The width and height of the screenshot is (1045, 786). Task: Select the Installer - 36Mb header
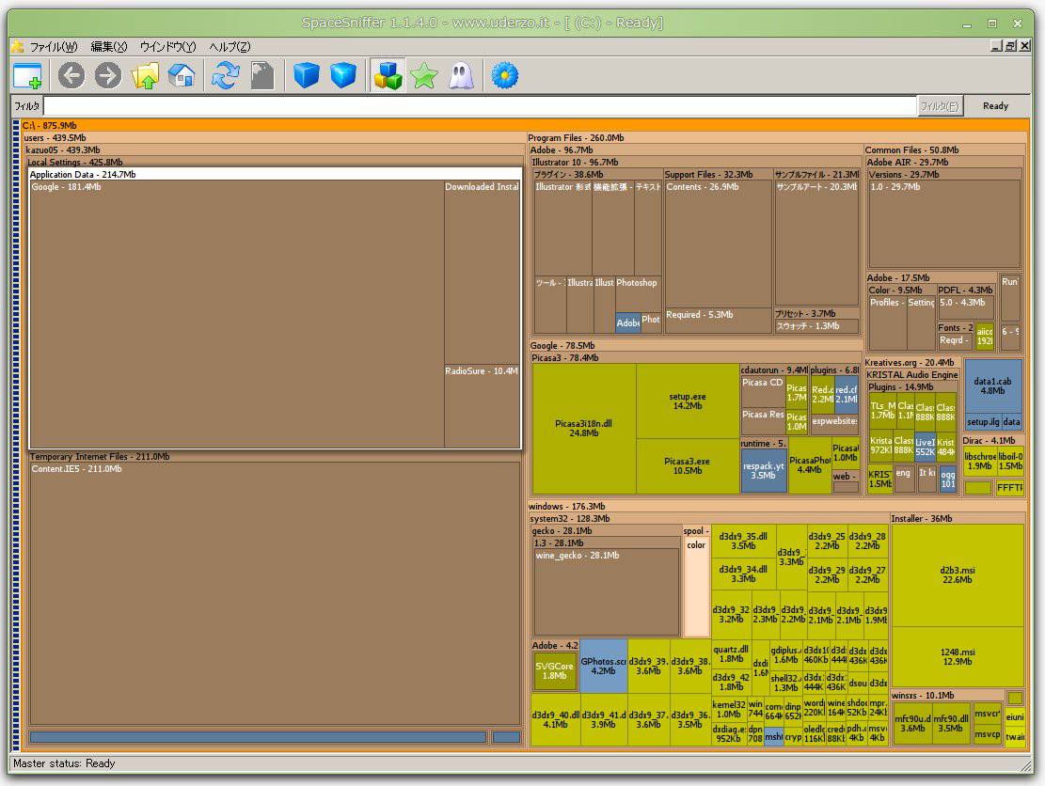958,519
